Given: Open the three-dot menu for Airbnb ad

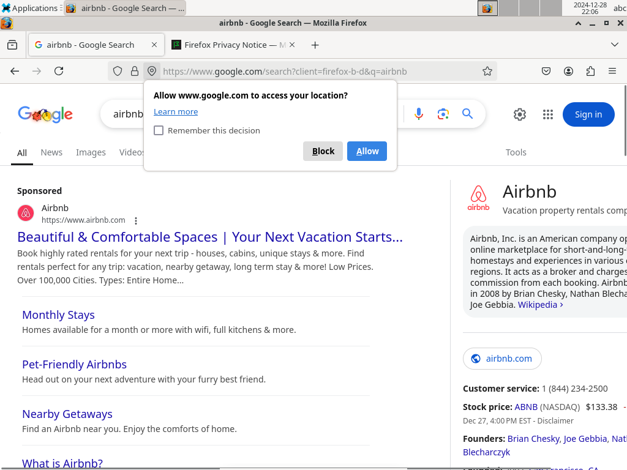Looking at the screenshot, I should click(136, 220).
